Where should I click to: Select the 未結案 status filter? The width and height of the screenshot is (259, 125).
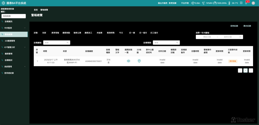coord(99,33)
